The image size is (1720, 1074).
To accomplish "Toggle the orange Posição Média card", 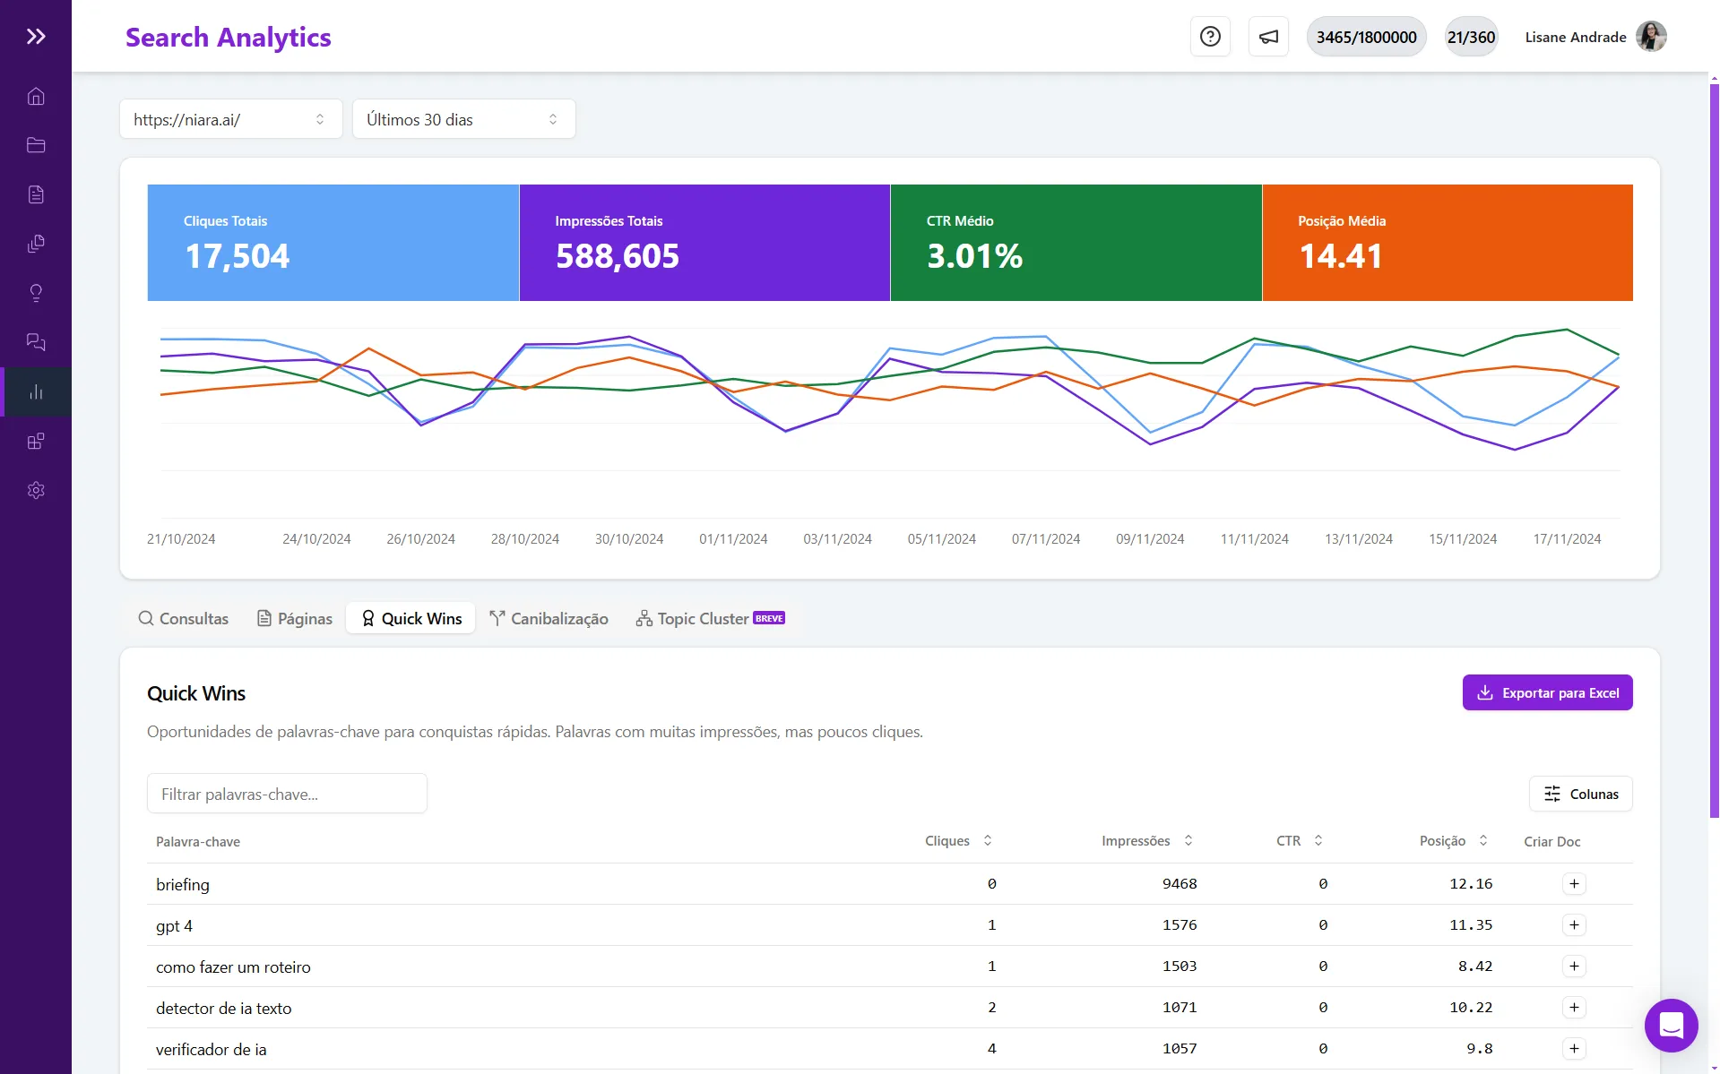I will [x=1448, y=243].
